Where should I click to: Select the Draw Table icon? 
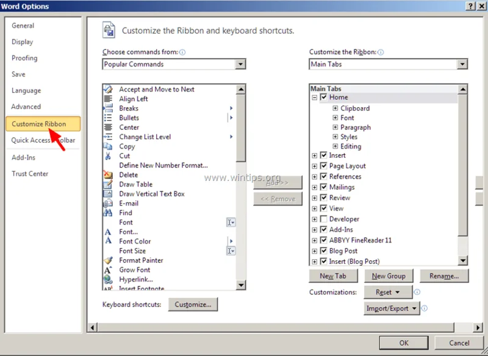pyautogui.click(x=108, y=184)
